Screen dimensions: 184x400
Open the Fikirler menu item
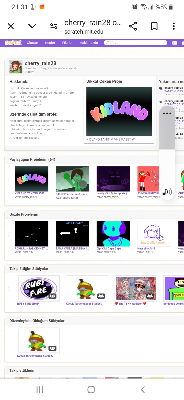67,43
